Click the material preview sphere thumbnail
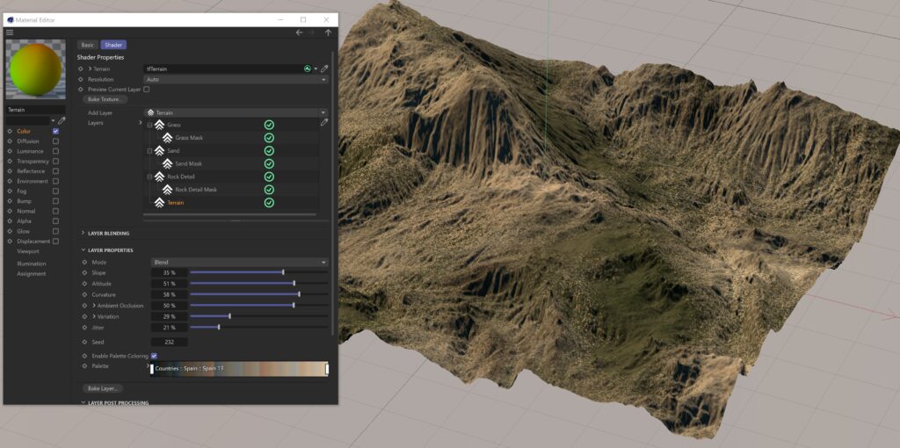This screenshot has height=448, width=900. click(35, 69)
